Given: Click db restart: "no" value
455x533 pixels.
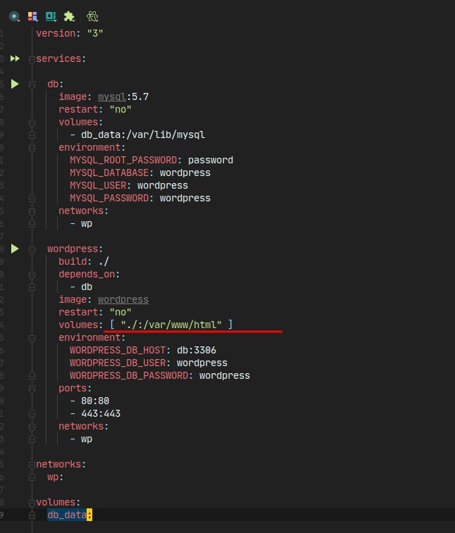Looking at the screenshot, I should (x=120, y=109).
